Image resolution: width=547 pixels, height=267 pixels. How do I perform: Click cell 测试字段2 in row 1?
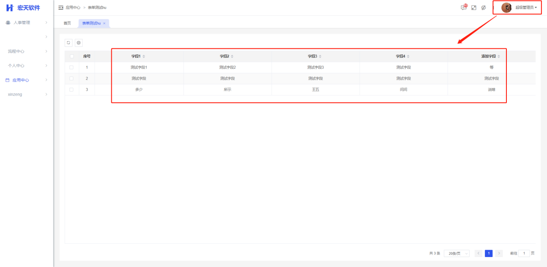(228, 67)
